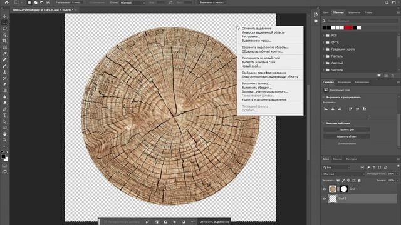This screenshot has height=225, width=401.
Task: Open the search icon in the top bar
Action: point(387,2)
